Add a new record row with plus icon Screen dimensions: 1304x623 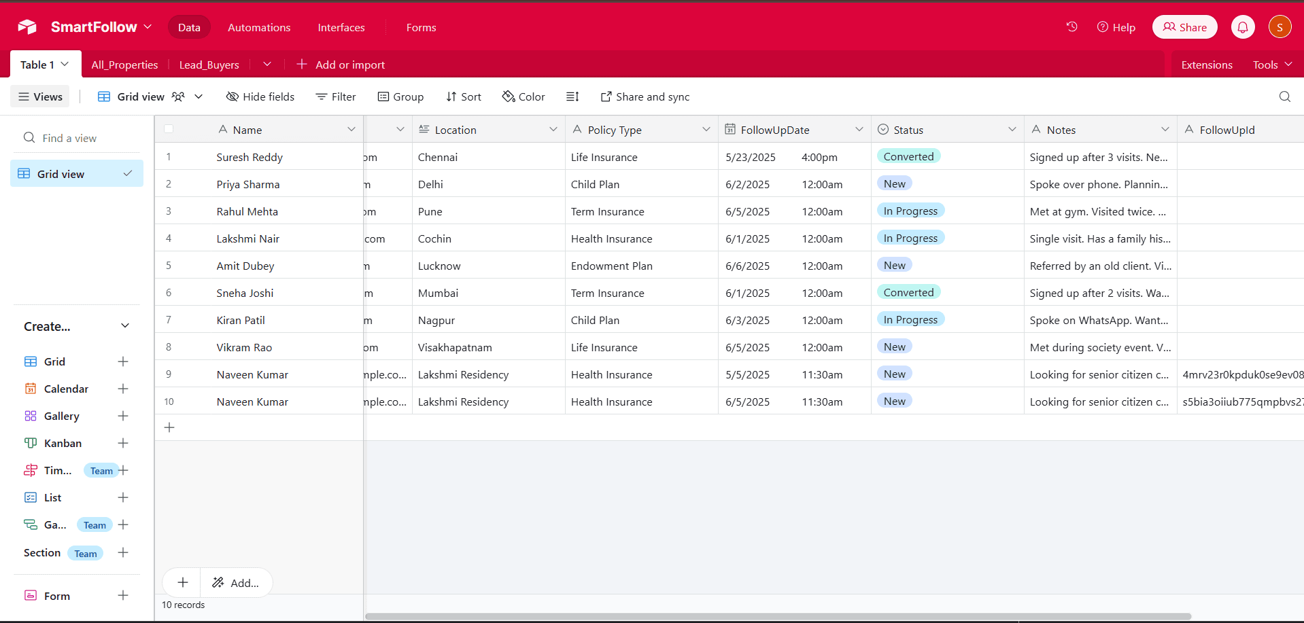coord(170,427)
